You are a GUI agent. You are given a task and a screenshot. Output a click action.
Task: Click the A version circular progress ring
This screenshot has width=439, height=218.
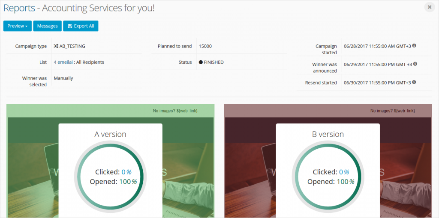[110, 177]
